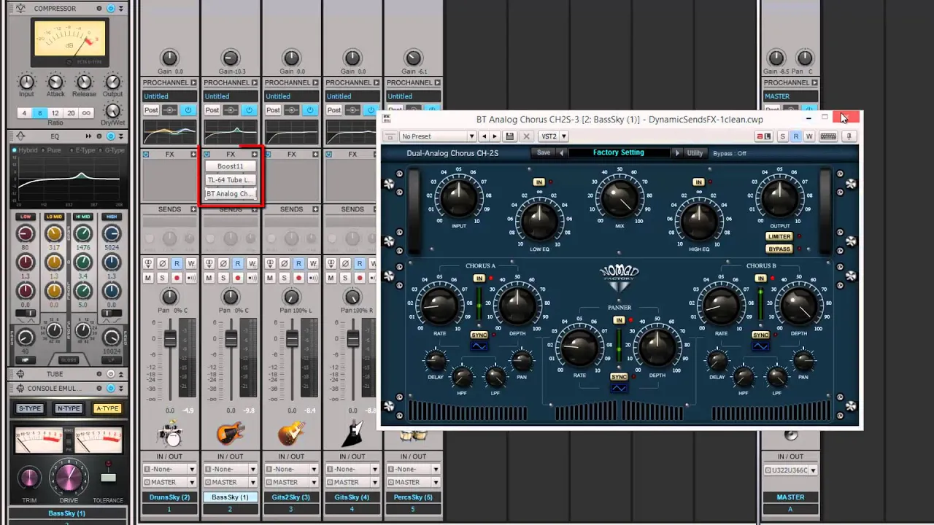Viewport: 934px width, 525px height.
Task: Click the console emulator DRIVE knob
Action: pos(69,478)
